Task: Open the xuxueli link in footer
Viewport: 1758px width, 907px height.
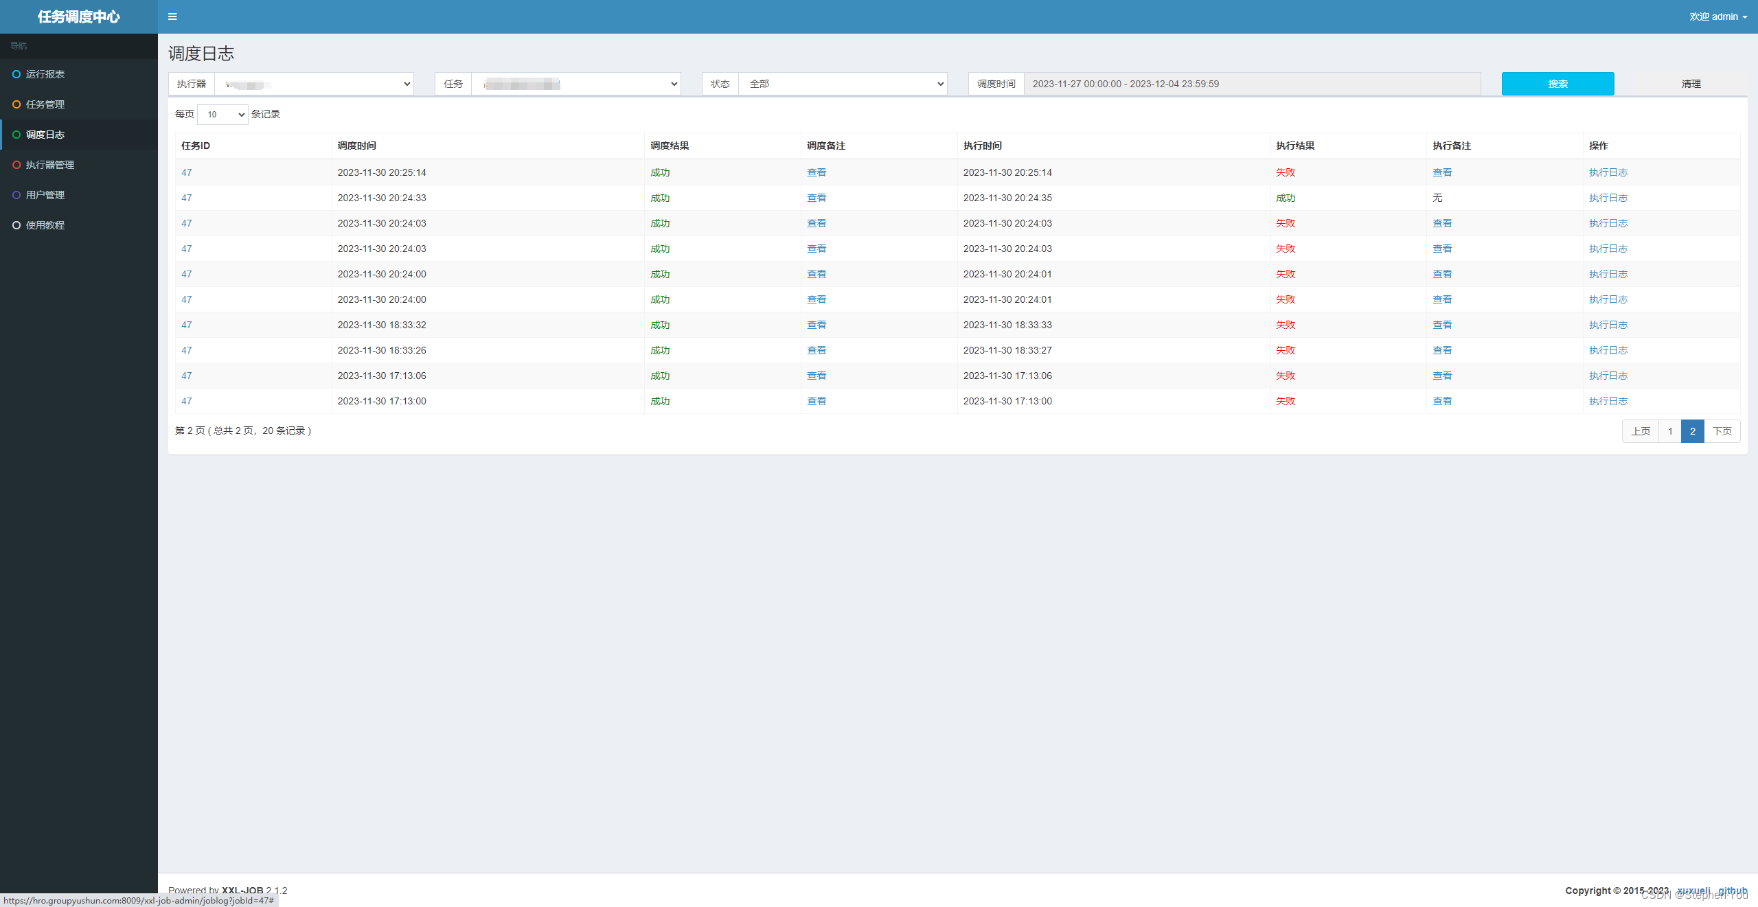Action: point(1693,891)
